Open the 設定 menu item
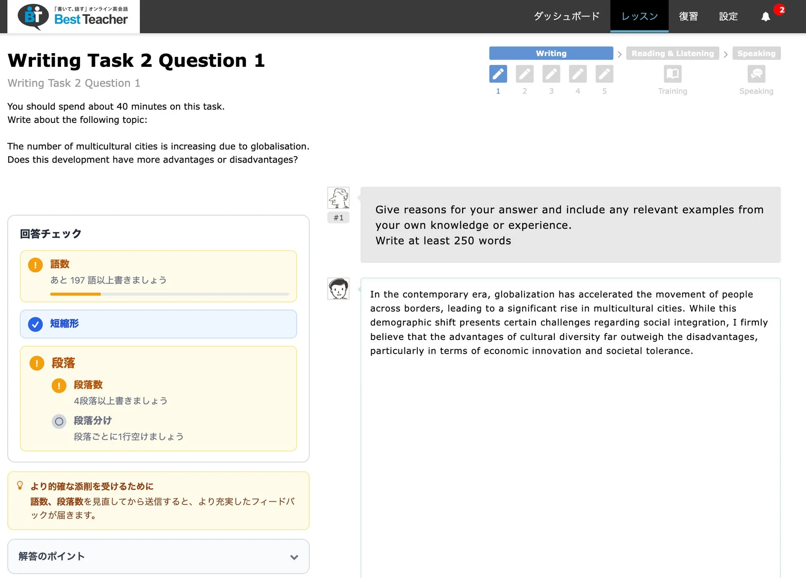 point(728,16)
